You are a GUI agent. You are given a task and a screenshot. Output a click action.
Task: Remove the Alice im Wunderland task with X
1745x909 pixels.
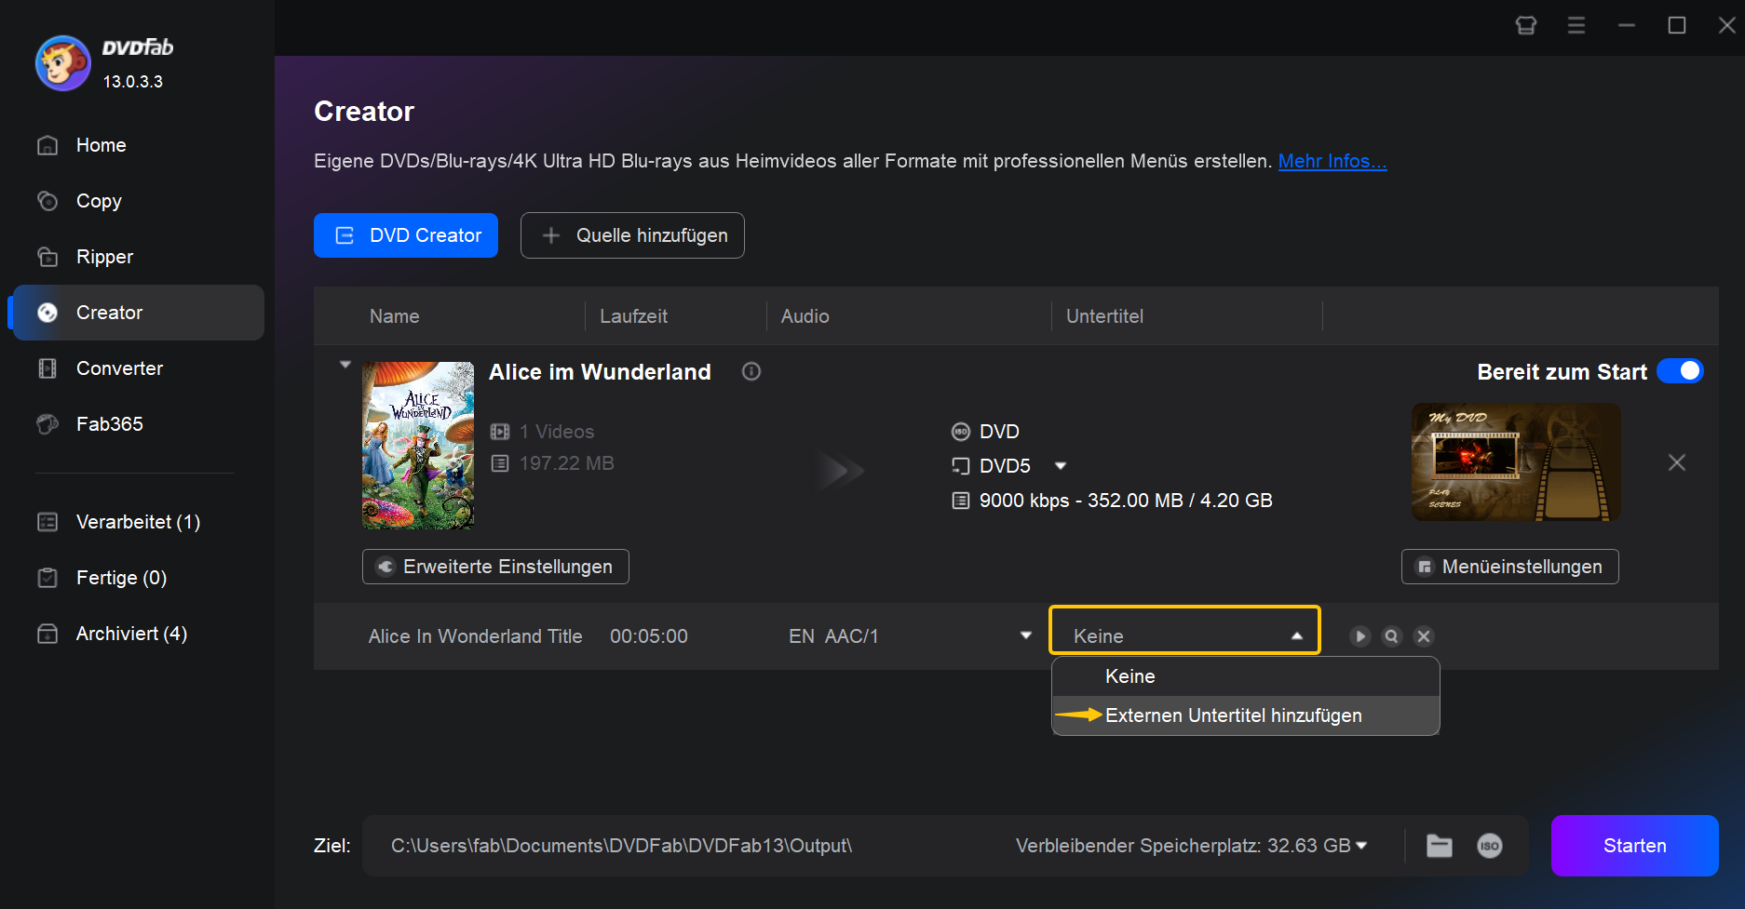pyautogui.click(x=1677, y=462)
